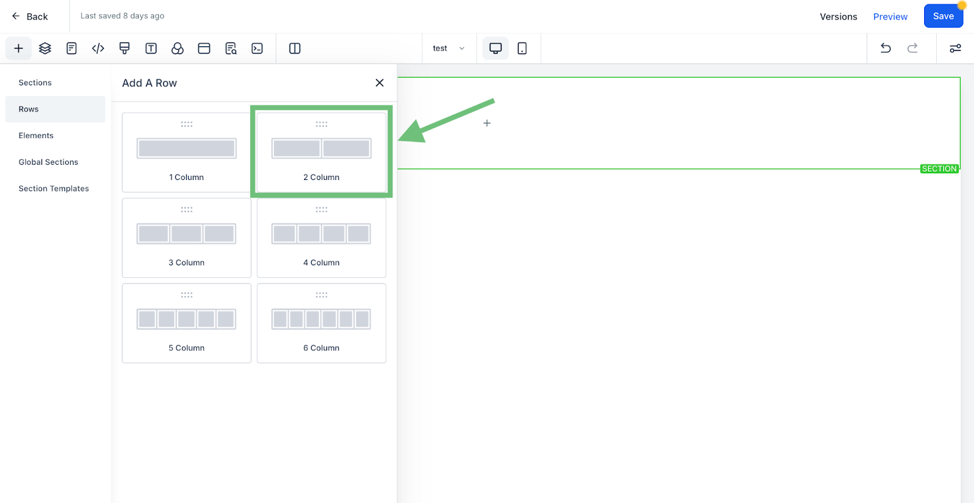Click the plus add-element icon in the toolbar
The height and width of the screenshot is (503, 974).
(x=19, y=49)
